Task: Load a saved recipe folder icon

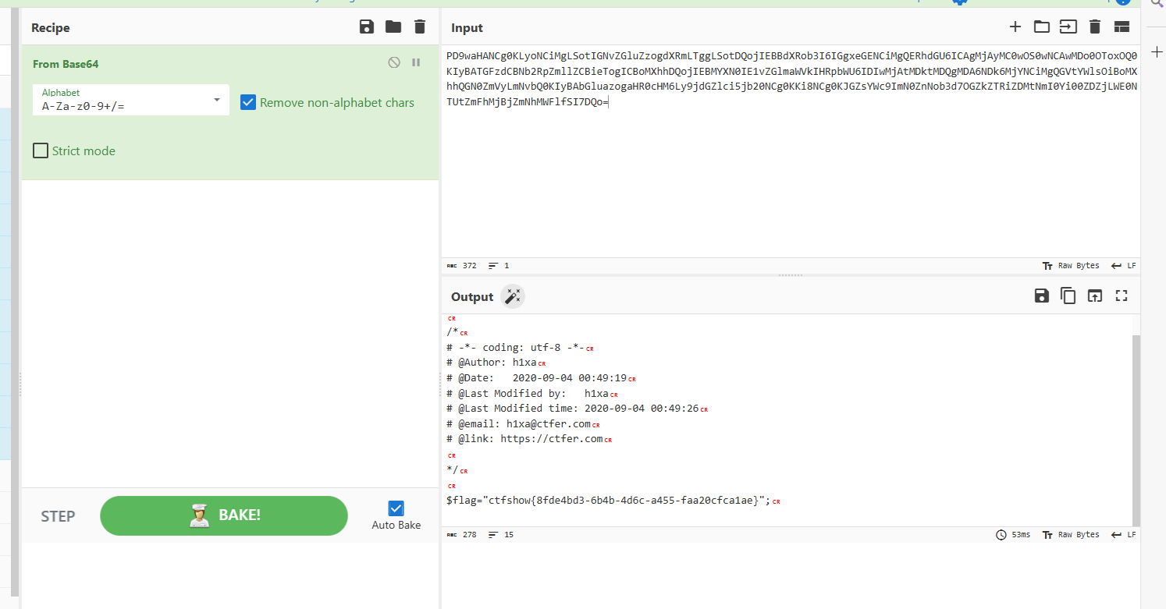Action: click(x=393, y=27)
